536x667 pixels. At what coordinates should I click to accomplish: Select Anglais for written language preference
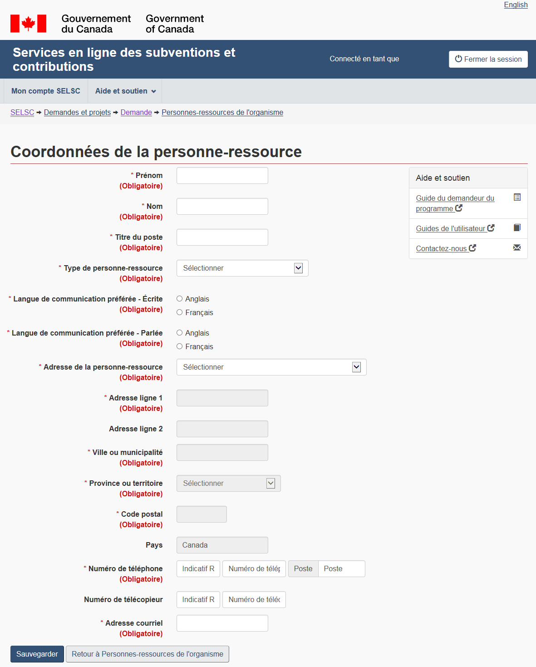pos(180,299)
